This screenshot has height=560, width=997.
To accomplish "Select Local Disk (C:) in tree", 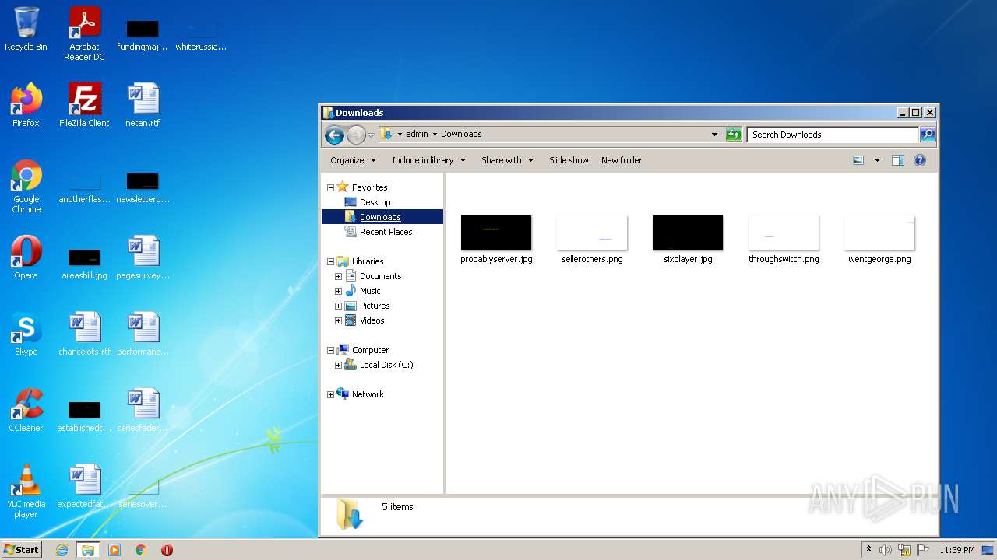I will click(386, 365).
